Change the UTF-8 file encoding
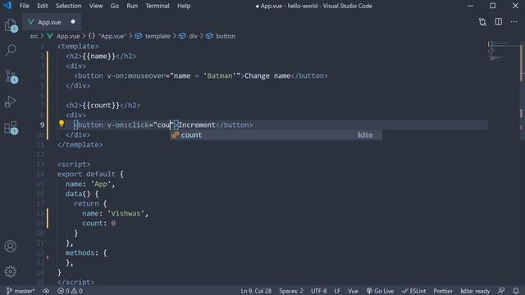 pos(318,291)
